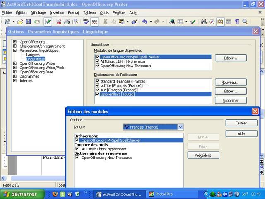Viewport: 265px width, 199px height.
Task: Print file directly icon
Action: pyautogui.click(x=67, y=22)
